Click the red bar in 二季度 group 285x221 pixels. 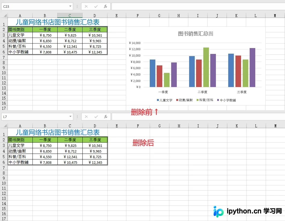(199, 73)
